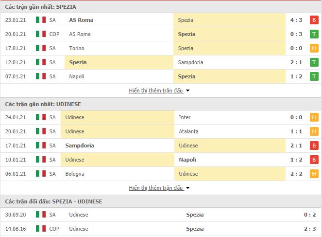Click red B badge for AS Roma 4:3
This screenshot has height=237, width=322.
[x=314, y=20]
